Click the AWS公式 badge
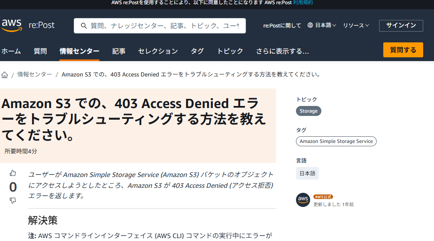 pos(323,197)
